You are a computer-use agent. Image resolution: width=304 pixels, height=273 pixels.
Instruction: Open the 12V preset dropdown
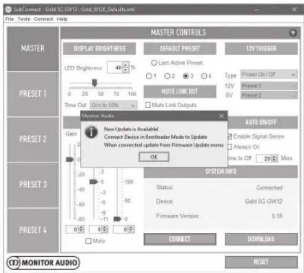click(269, 86)
